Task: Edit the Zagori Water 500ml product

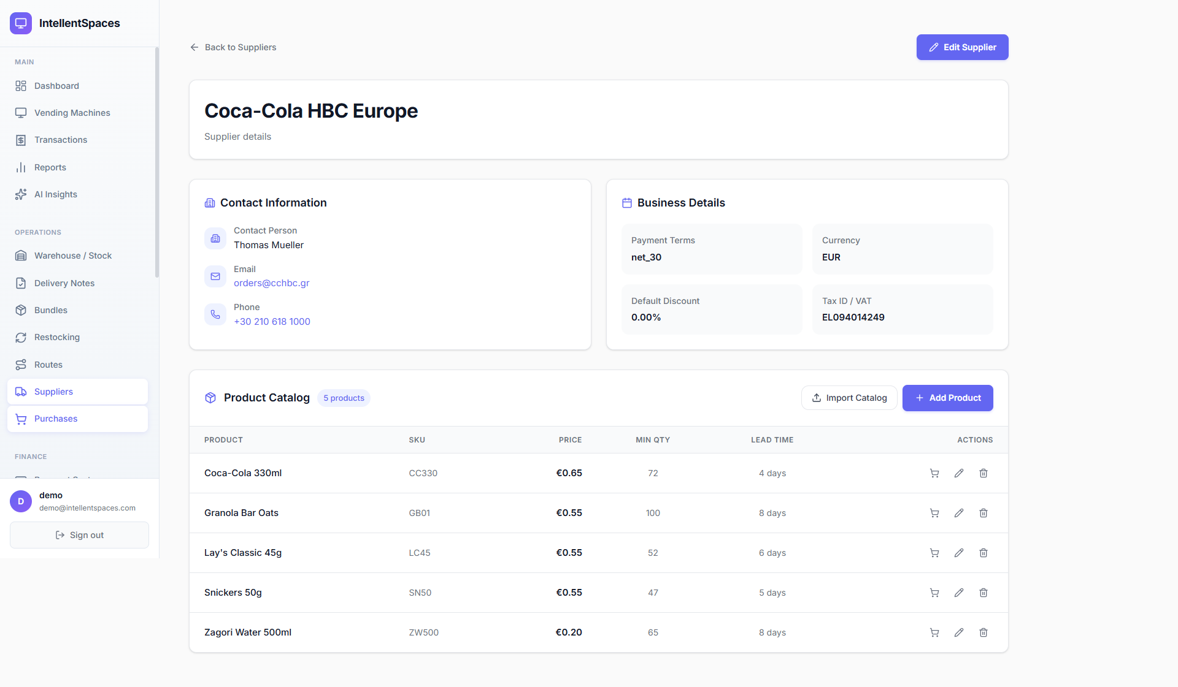Action: 959,632
